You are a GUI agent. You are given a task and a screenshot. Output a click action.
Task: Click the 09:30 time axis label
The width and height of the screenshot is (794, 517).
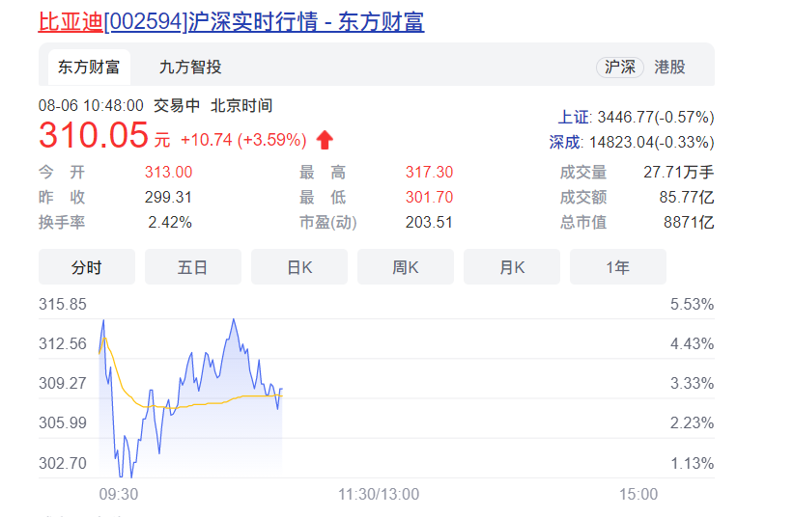pyautogui.click(x=118, y=494)
